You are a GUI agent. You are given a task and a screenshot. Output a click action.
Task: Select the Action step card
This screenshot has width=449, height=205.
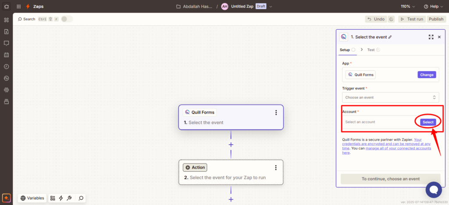pos(231,172)
